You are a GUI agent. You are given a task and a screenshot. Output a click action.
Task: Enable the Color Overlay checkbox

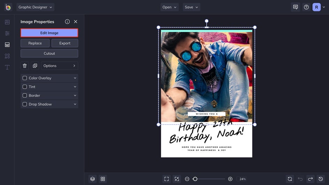(25, 78)
